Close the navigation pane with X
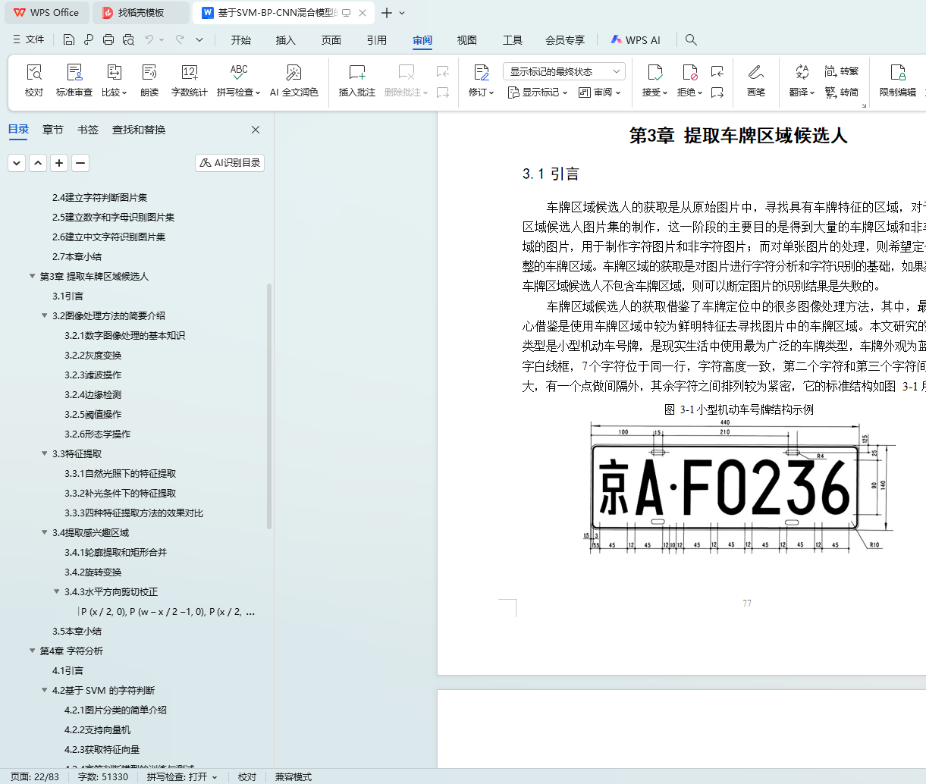 coord(256,130)
